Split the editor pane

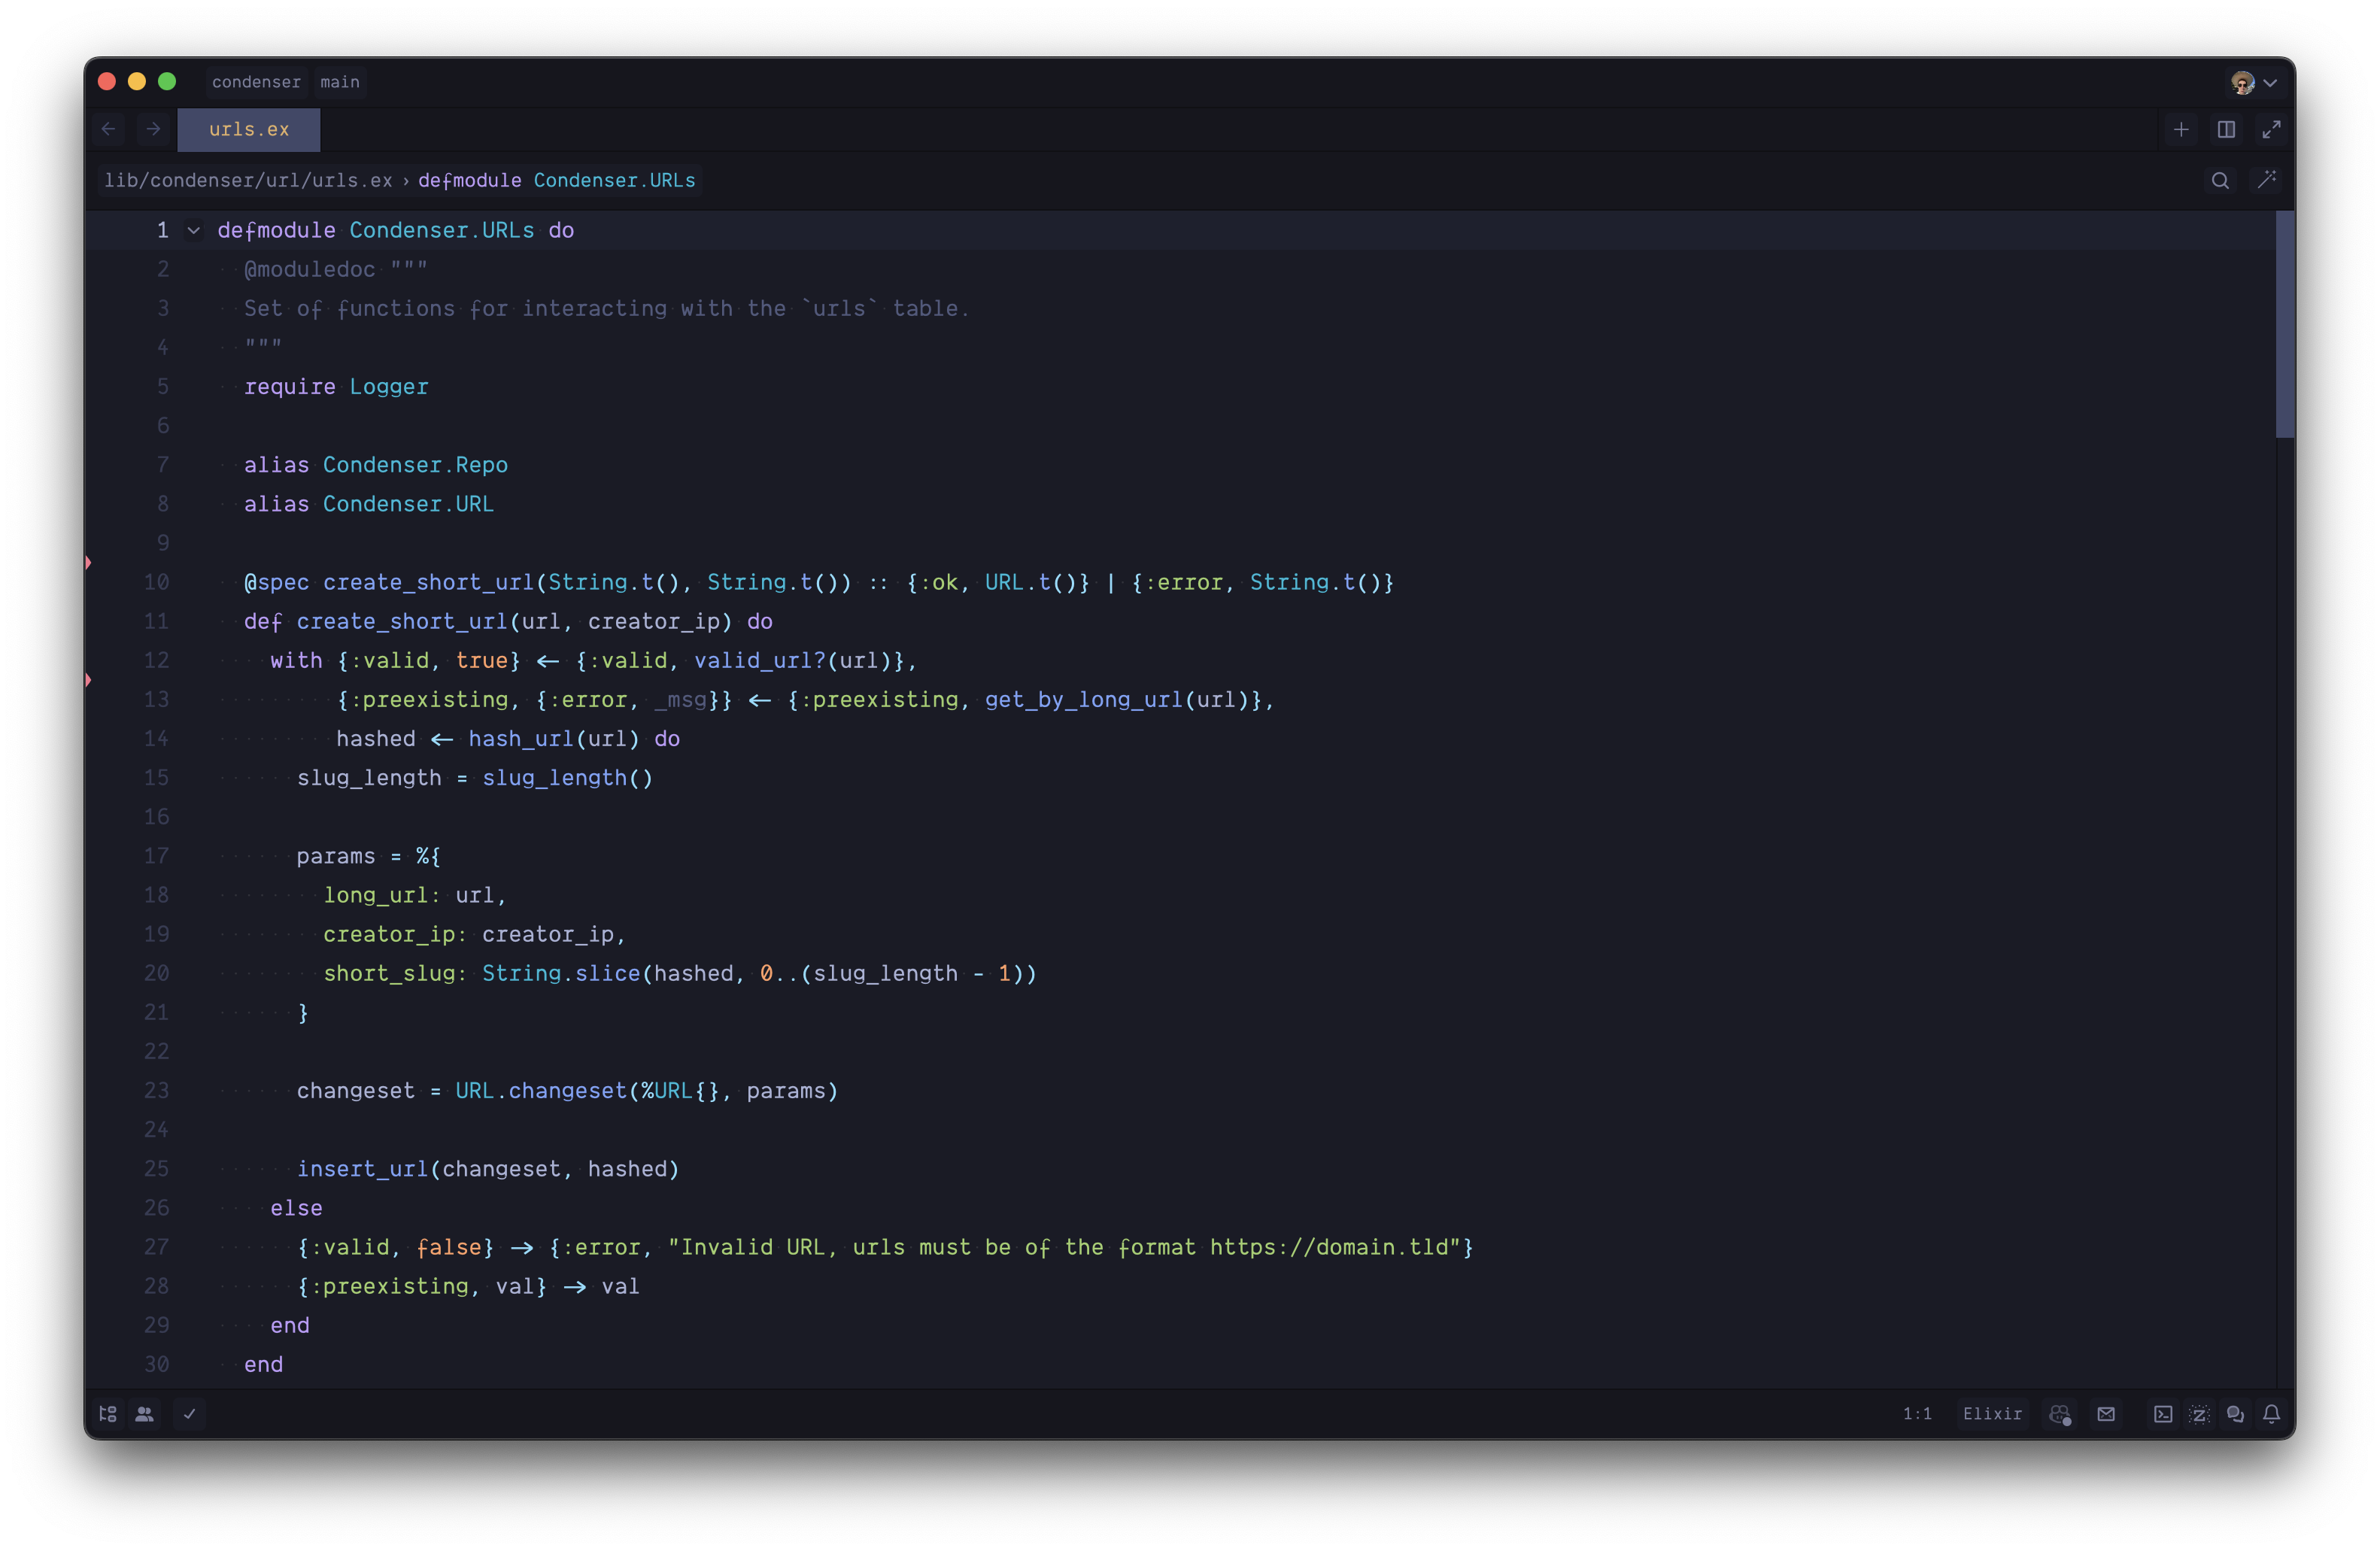(2226, 129)
